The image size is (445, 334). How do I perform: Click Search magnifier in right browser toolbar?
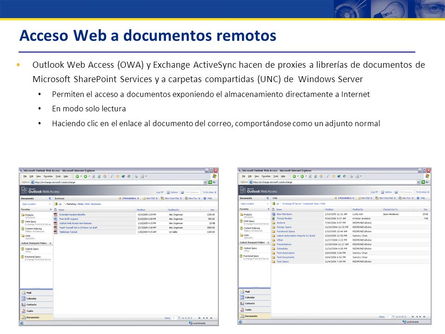pos(328,176)
